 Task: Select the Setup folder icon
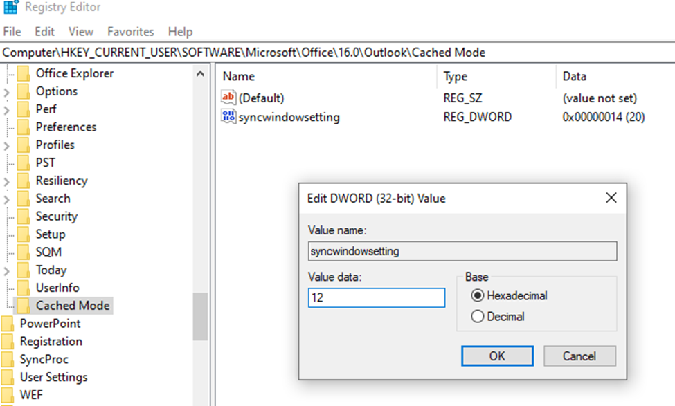[x=24, y=234]
